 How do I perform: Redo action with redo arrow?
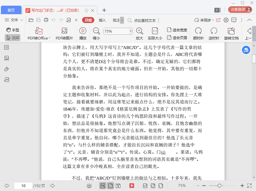point(61,20)
